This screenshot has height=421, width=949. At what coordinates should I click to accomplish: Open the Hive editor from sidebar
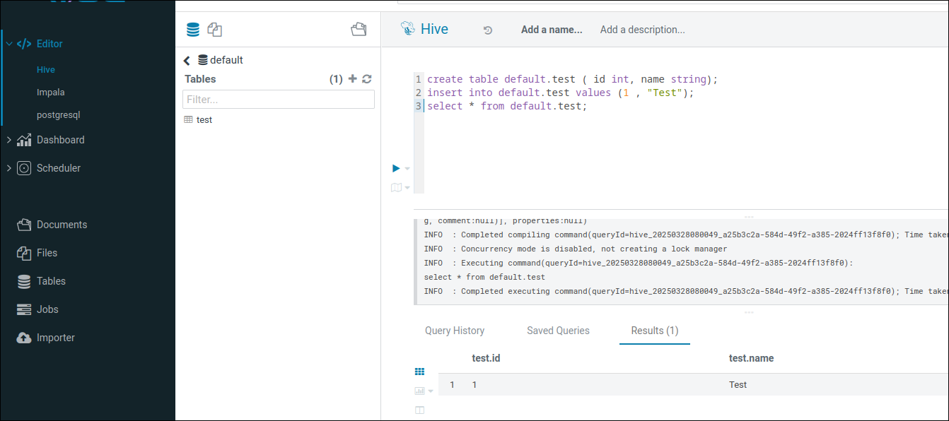pos(46,70)
